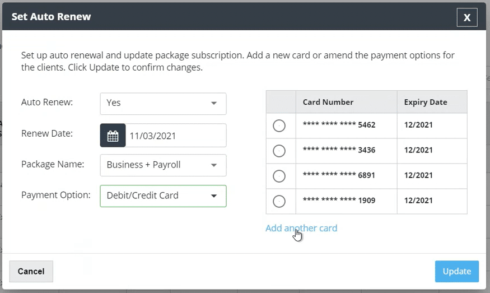The height and width of the screenshot is (293, 490).
Task: Cancel the auto renew changes
Action: [x=31, y=271]
